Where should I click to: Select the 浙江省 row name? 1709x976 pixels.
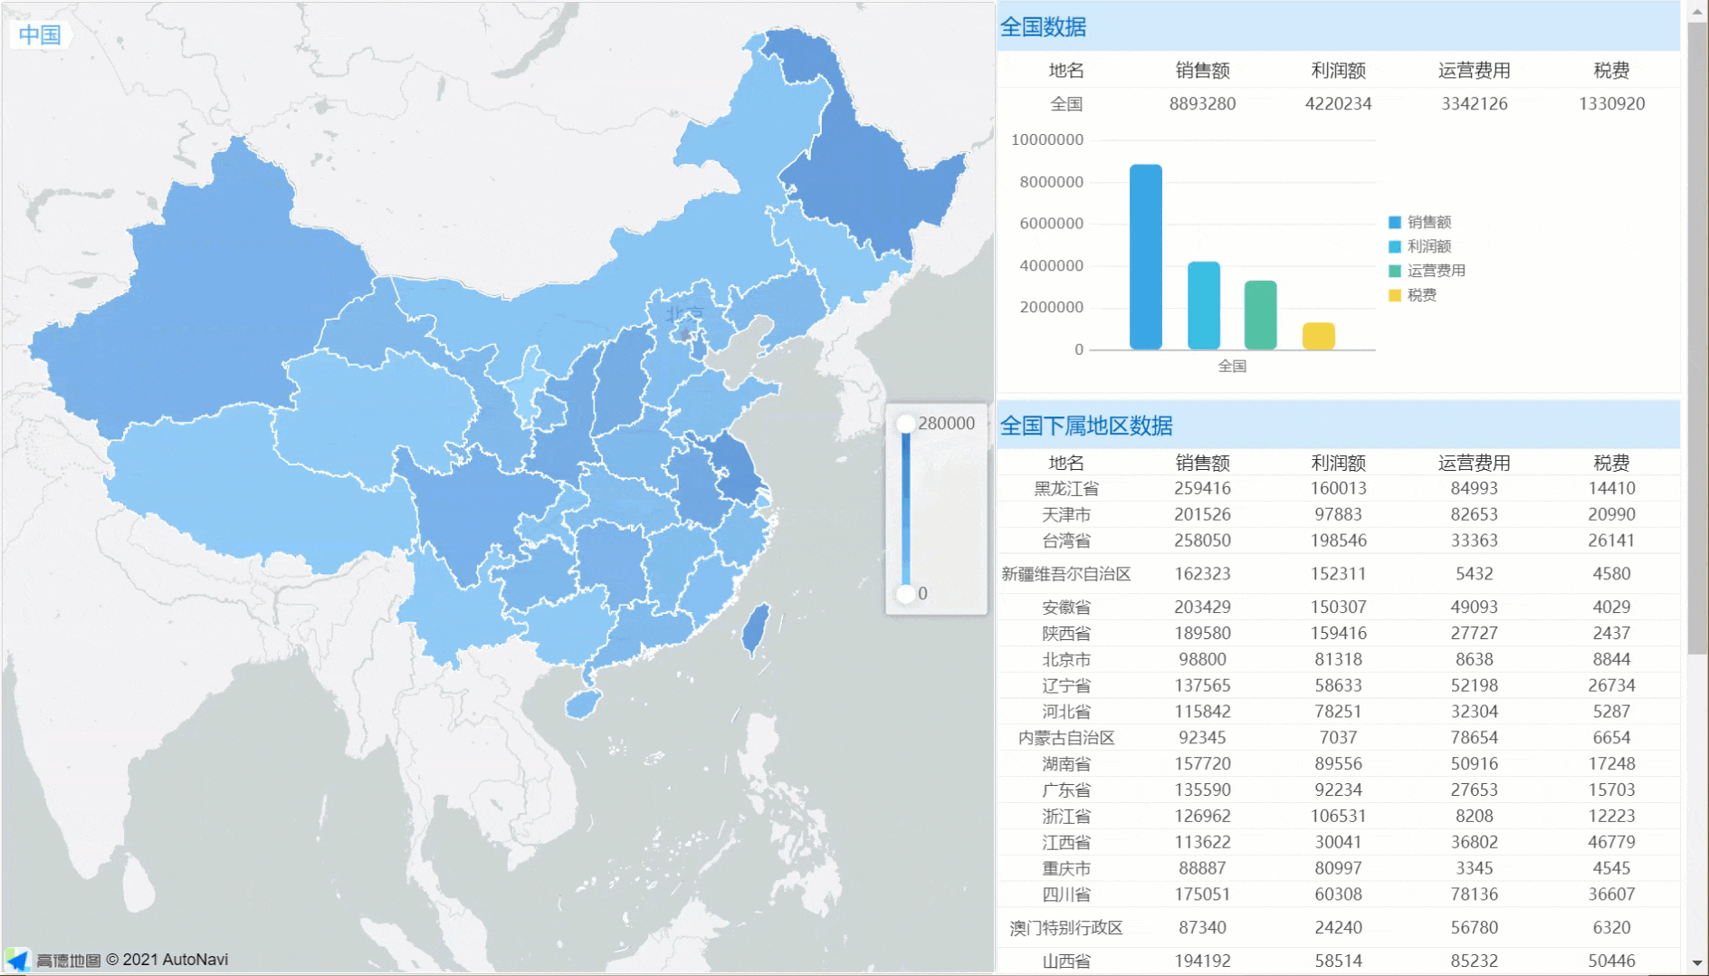(x=1066, y=817)
